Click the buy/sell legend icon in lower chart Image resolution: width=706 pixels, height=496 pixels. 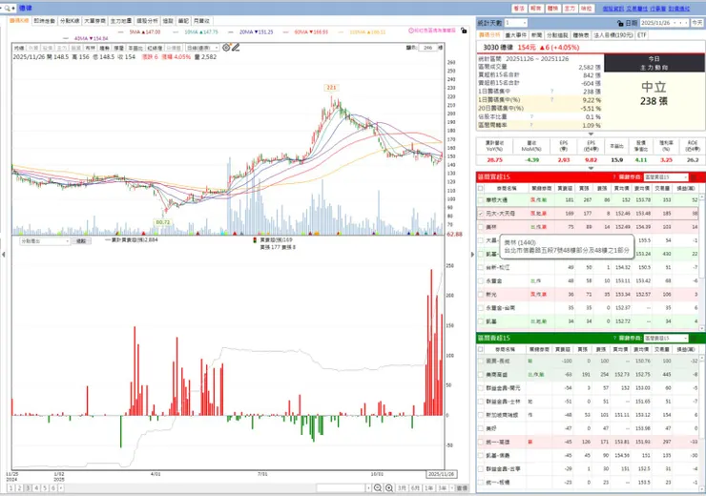coord(256,240)
